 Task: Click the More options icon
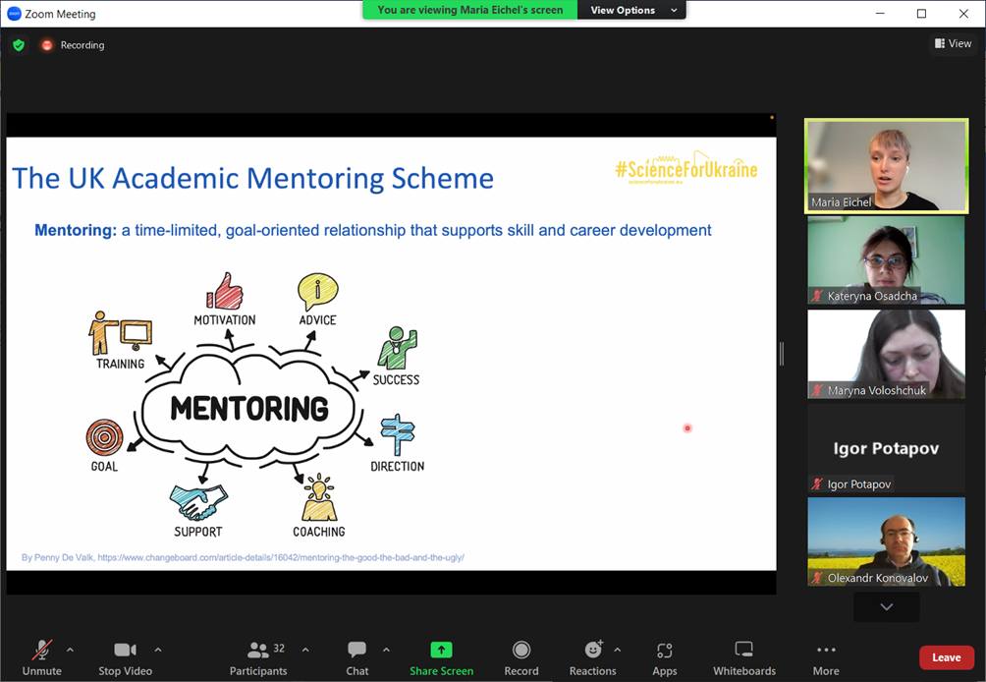coord(826,656)
